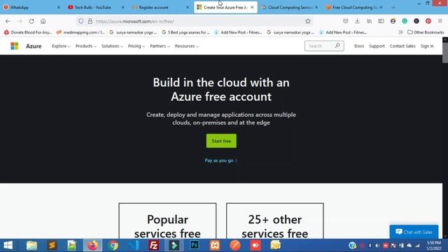Image resolution: width=448 pixels, height=252 pixels.
Task: Open the browser home page
Action: pyautogui.click(x=43, y=21)
